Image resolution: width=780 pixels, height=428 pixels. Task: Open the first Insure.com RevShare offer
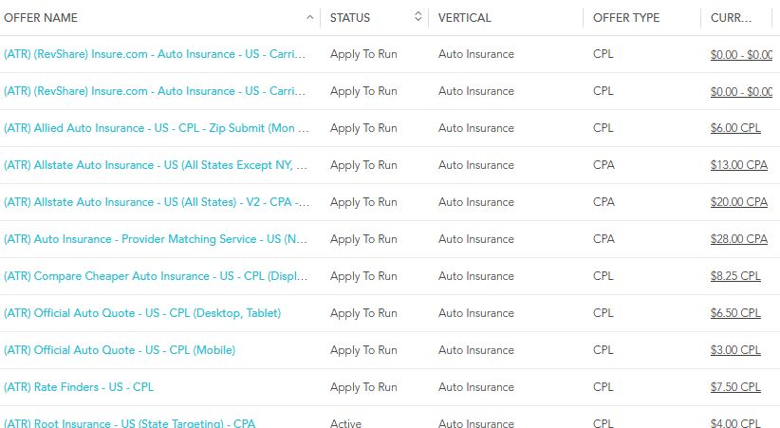155,54
